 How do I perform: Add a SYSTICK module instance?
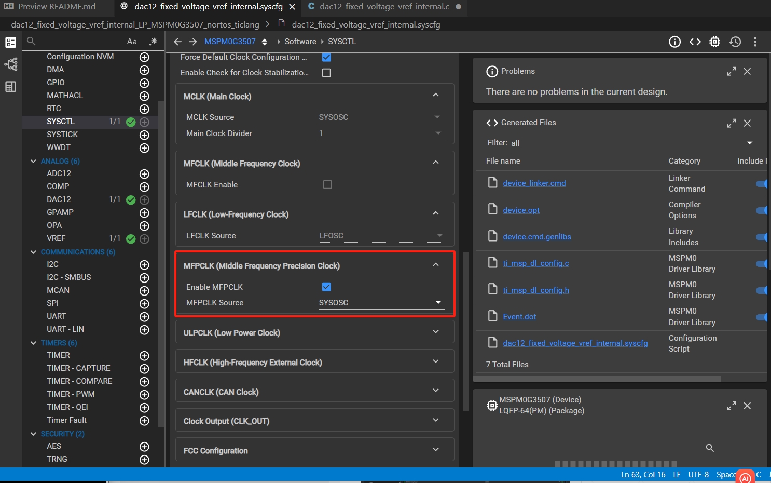pyautogui.click(x=144, y=135)
